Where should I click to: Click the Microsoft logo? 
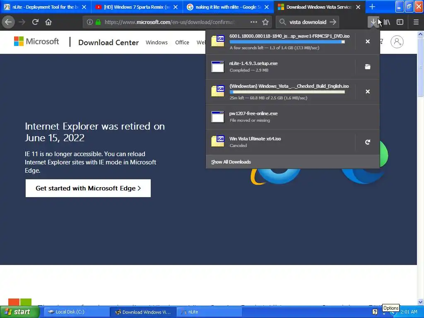coord(36,41)
